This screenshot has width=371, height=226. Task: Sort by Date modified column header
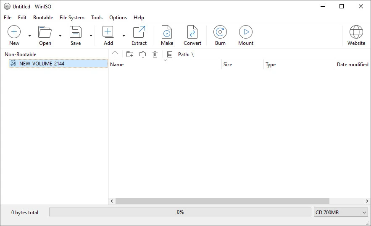[353, 65]
